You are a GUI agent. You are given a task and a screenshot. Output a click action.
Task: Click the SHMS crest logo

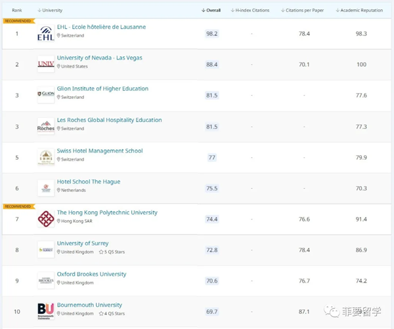click(x=46, y=157)
